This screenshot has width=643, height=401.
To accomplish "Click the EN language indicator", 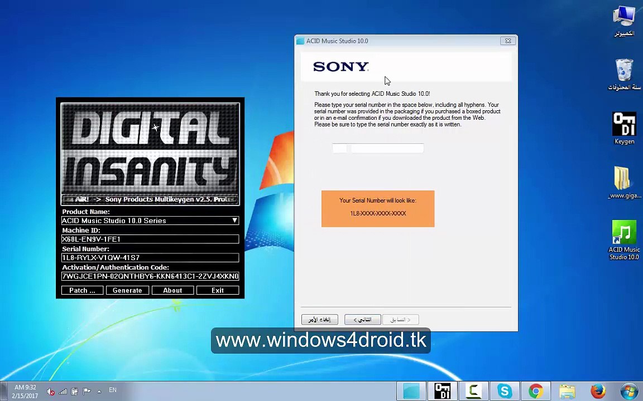I will 112,390.
